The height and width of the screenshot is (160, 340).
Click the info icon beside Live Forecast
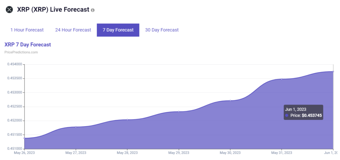(x=93, y=10)
